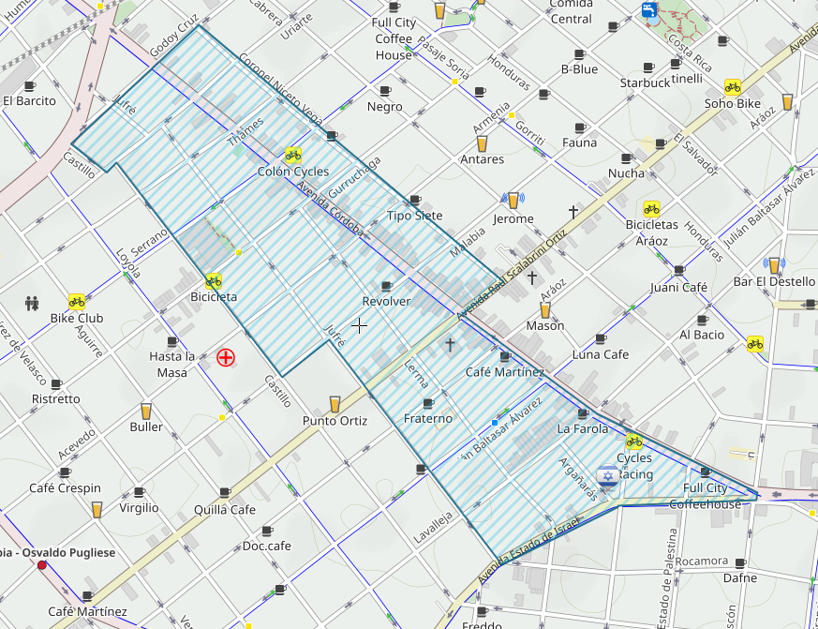Click the Colón Cycles bicycle shop icon

coord(292,155)
